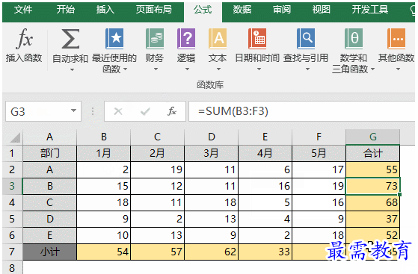Open the 财务 functions icon
418x274 pixels.
click(155, 39)
